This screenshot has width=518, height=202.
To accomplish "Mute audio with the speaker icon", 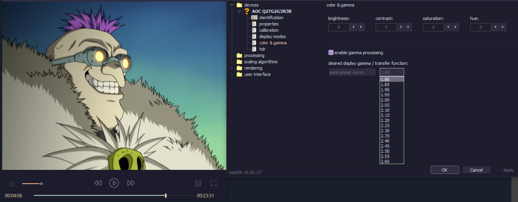I will [x=13, y=184].
